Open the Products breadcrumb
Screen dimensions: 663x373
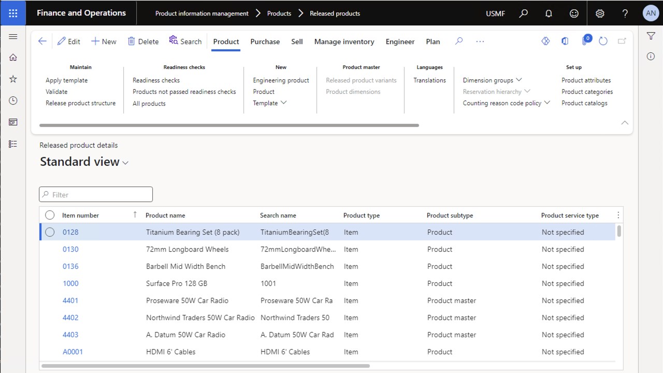[279, 13]
